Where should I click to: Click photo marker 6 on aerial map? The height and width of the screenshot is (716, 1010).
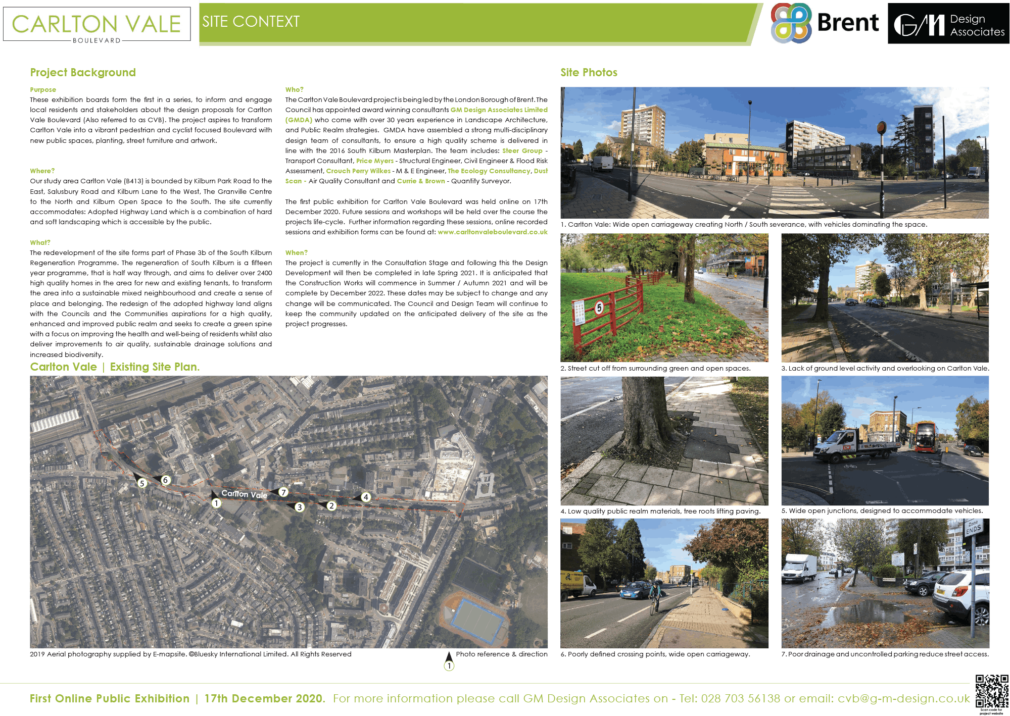coord(165,480)
